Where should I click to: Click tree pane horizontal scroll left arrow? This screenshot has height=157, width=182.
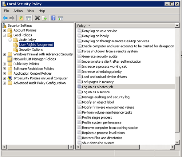(x=4, y=147)
